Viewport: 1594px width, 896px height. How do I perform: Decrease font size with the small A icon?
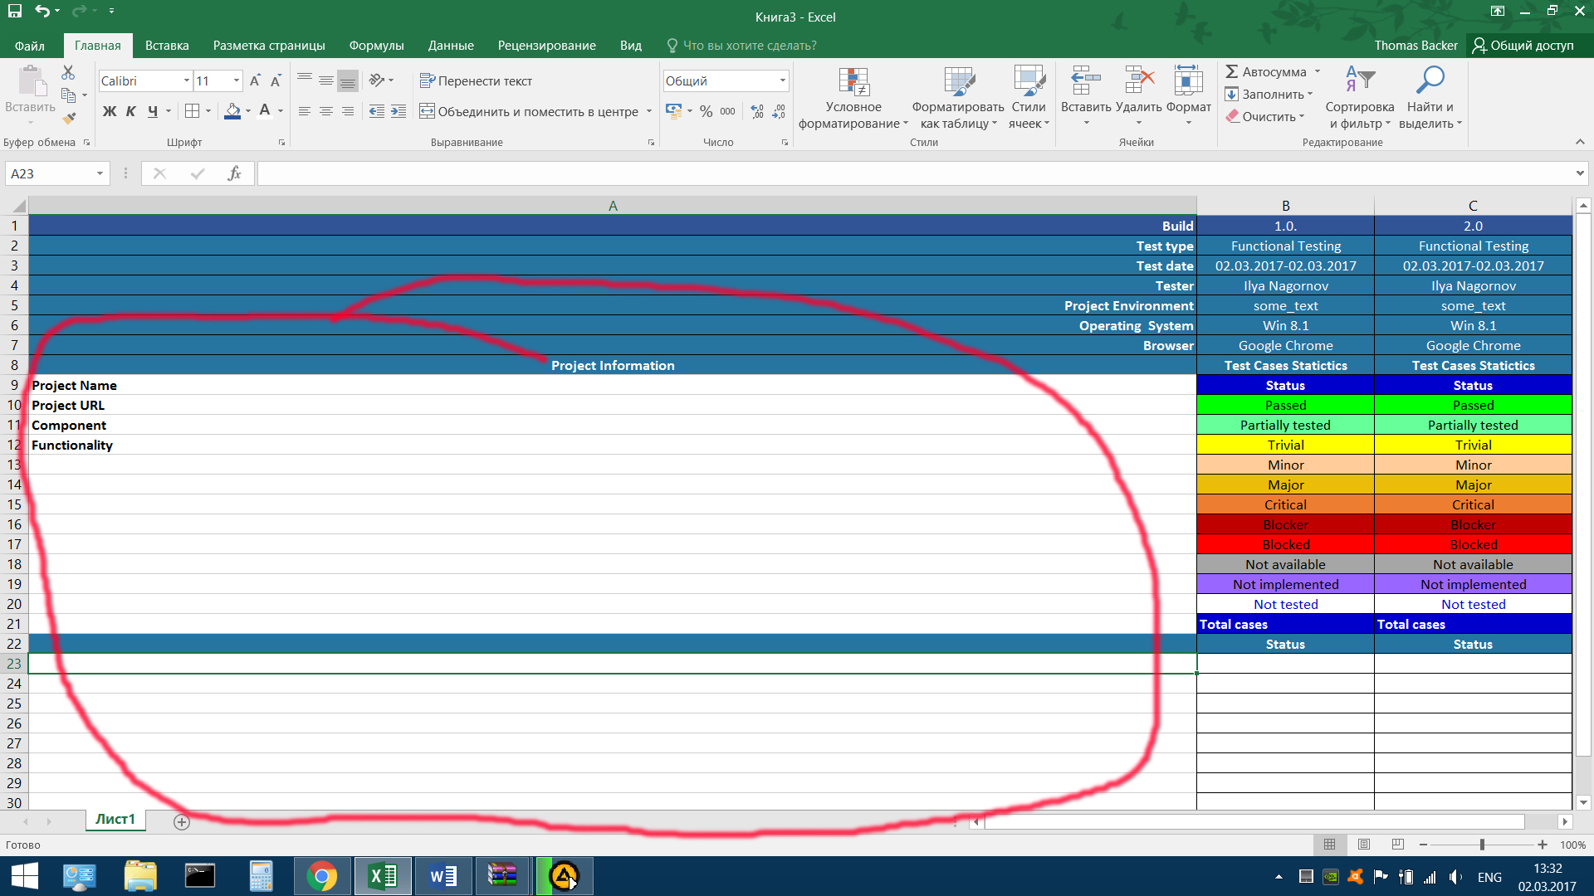(x=276, y=80)
